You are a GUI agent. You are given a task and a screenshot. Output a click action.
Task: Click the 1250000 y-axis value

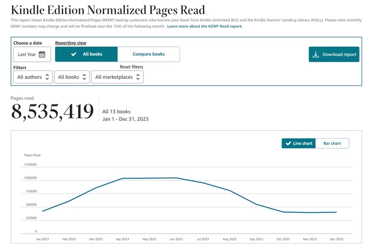coord(31,164)
